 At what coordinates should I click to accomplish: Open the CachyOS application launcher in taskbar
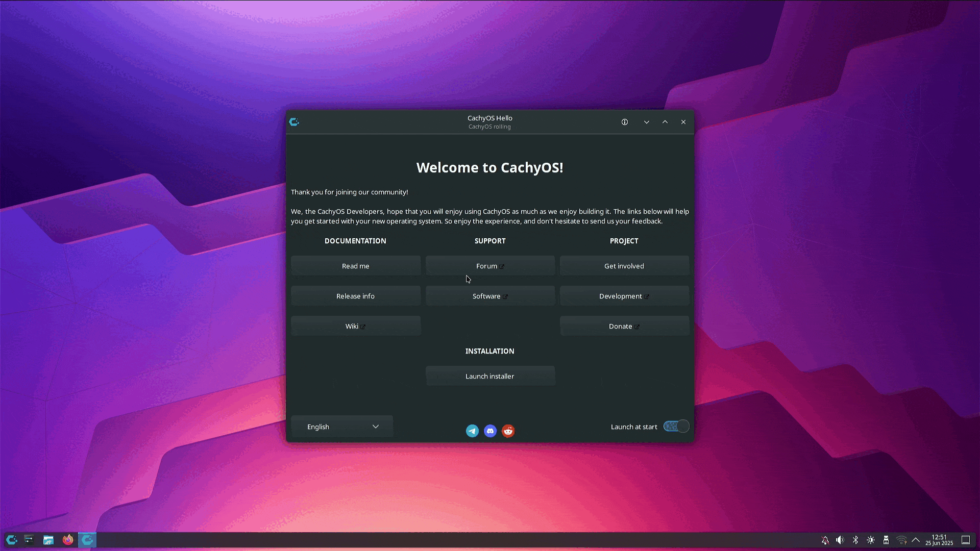coord(11,540)
